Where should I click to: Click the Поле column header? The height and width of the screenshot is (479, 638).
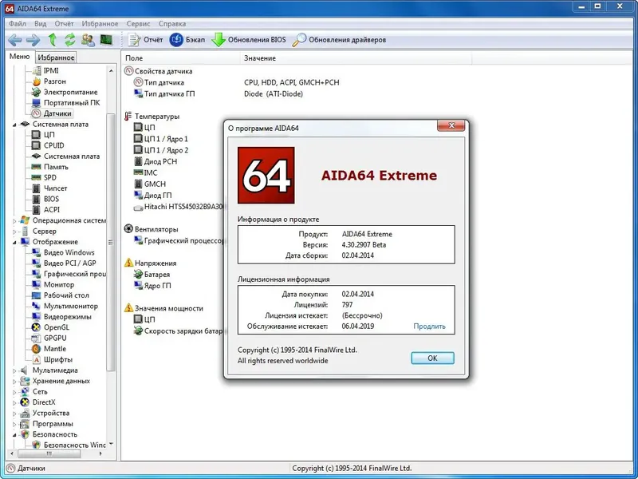coord(181,58)
